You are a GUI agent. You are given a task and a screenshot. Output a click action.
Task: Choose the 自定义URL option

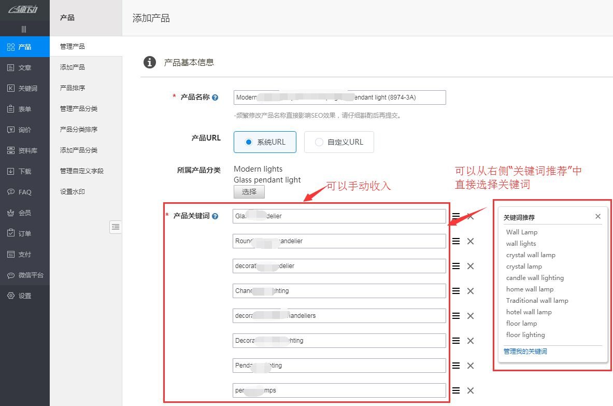coord(319,142)
